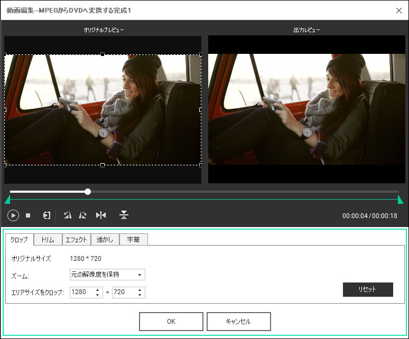
Task: Click the bottom-right corner crop handle
Action: tap(200, 165)
